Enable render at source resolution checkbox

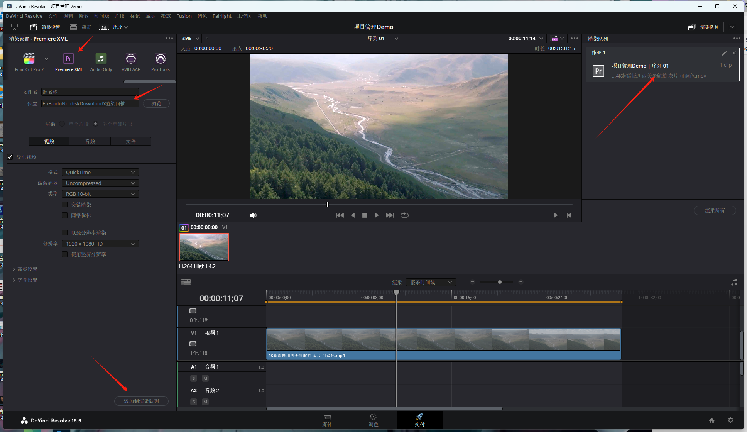[x=65, y=233]
